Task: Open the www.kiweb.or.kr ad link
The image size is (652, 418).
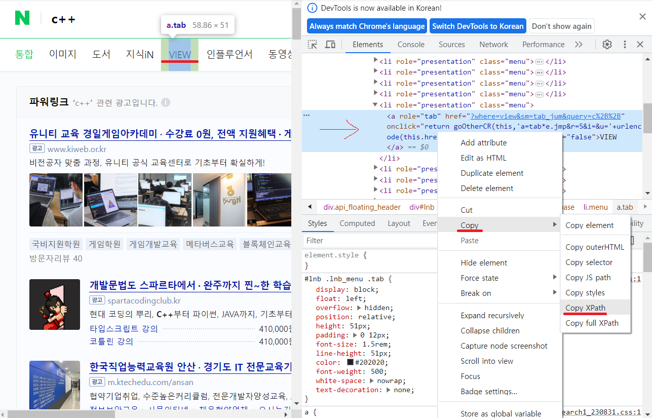Action: pos(76,149)
